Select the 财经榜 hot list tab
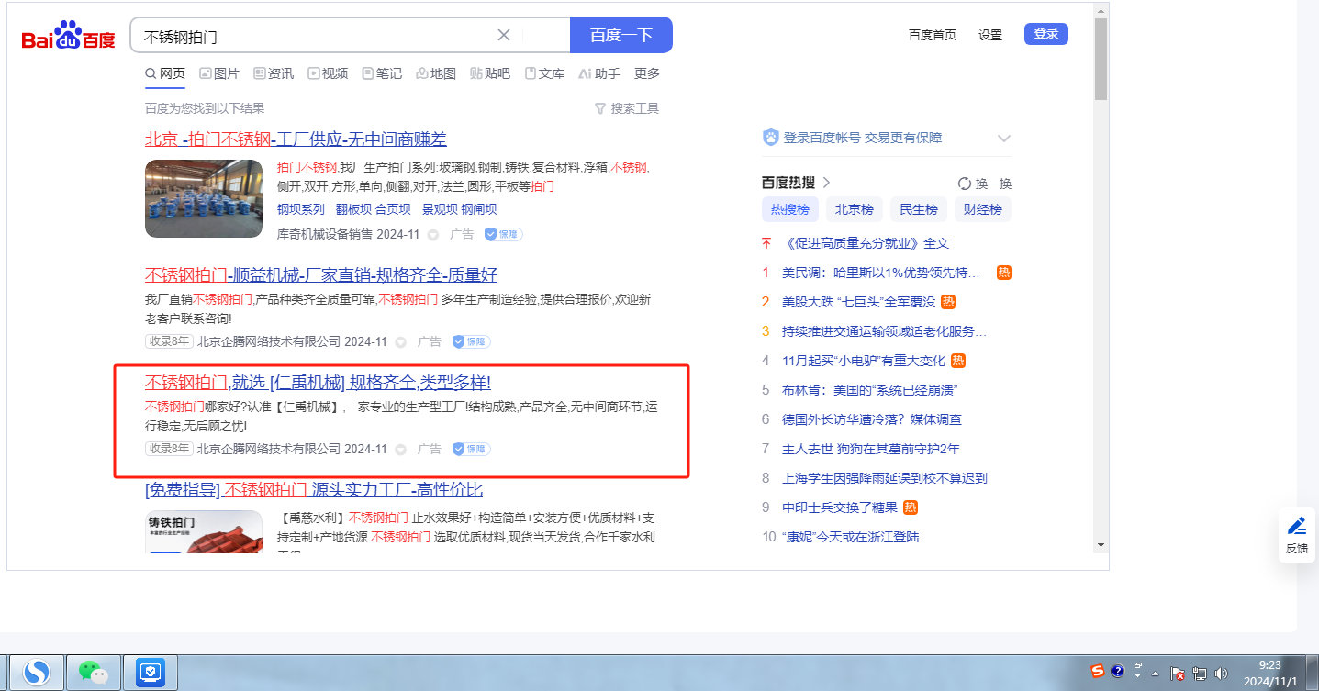 pos(982,209)
